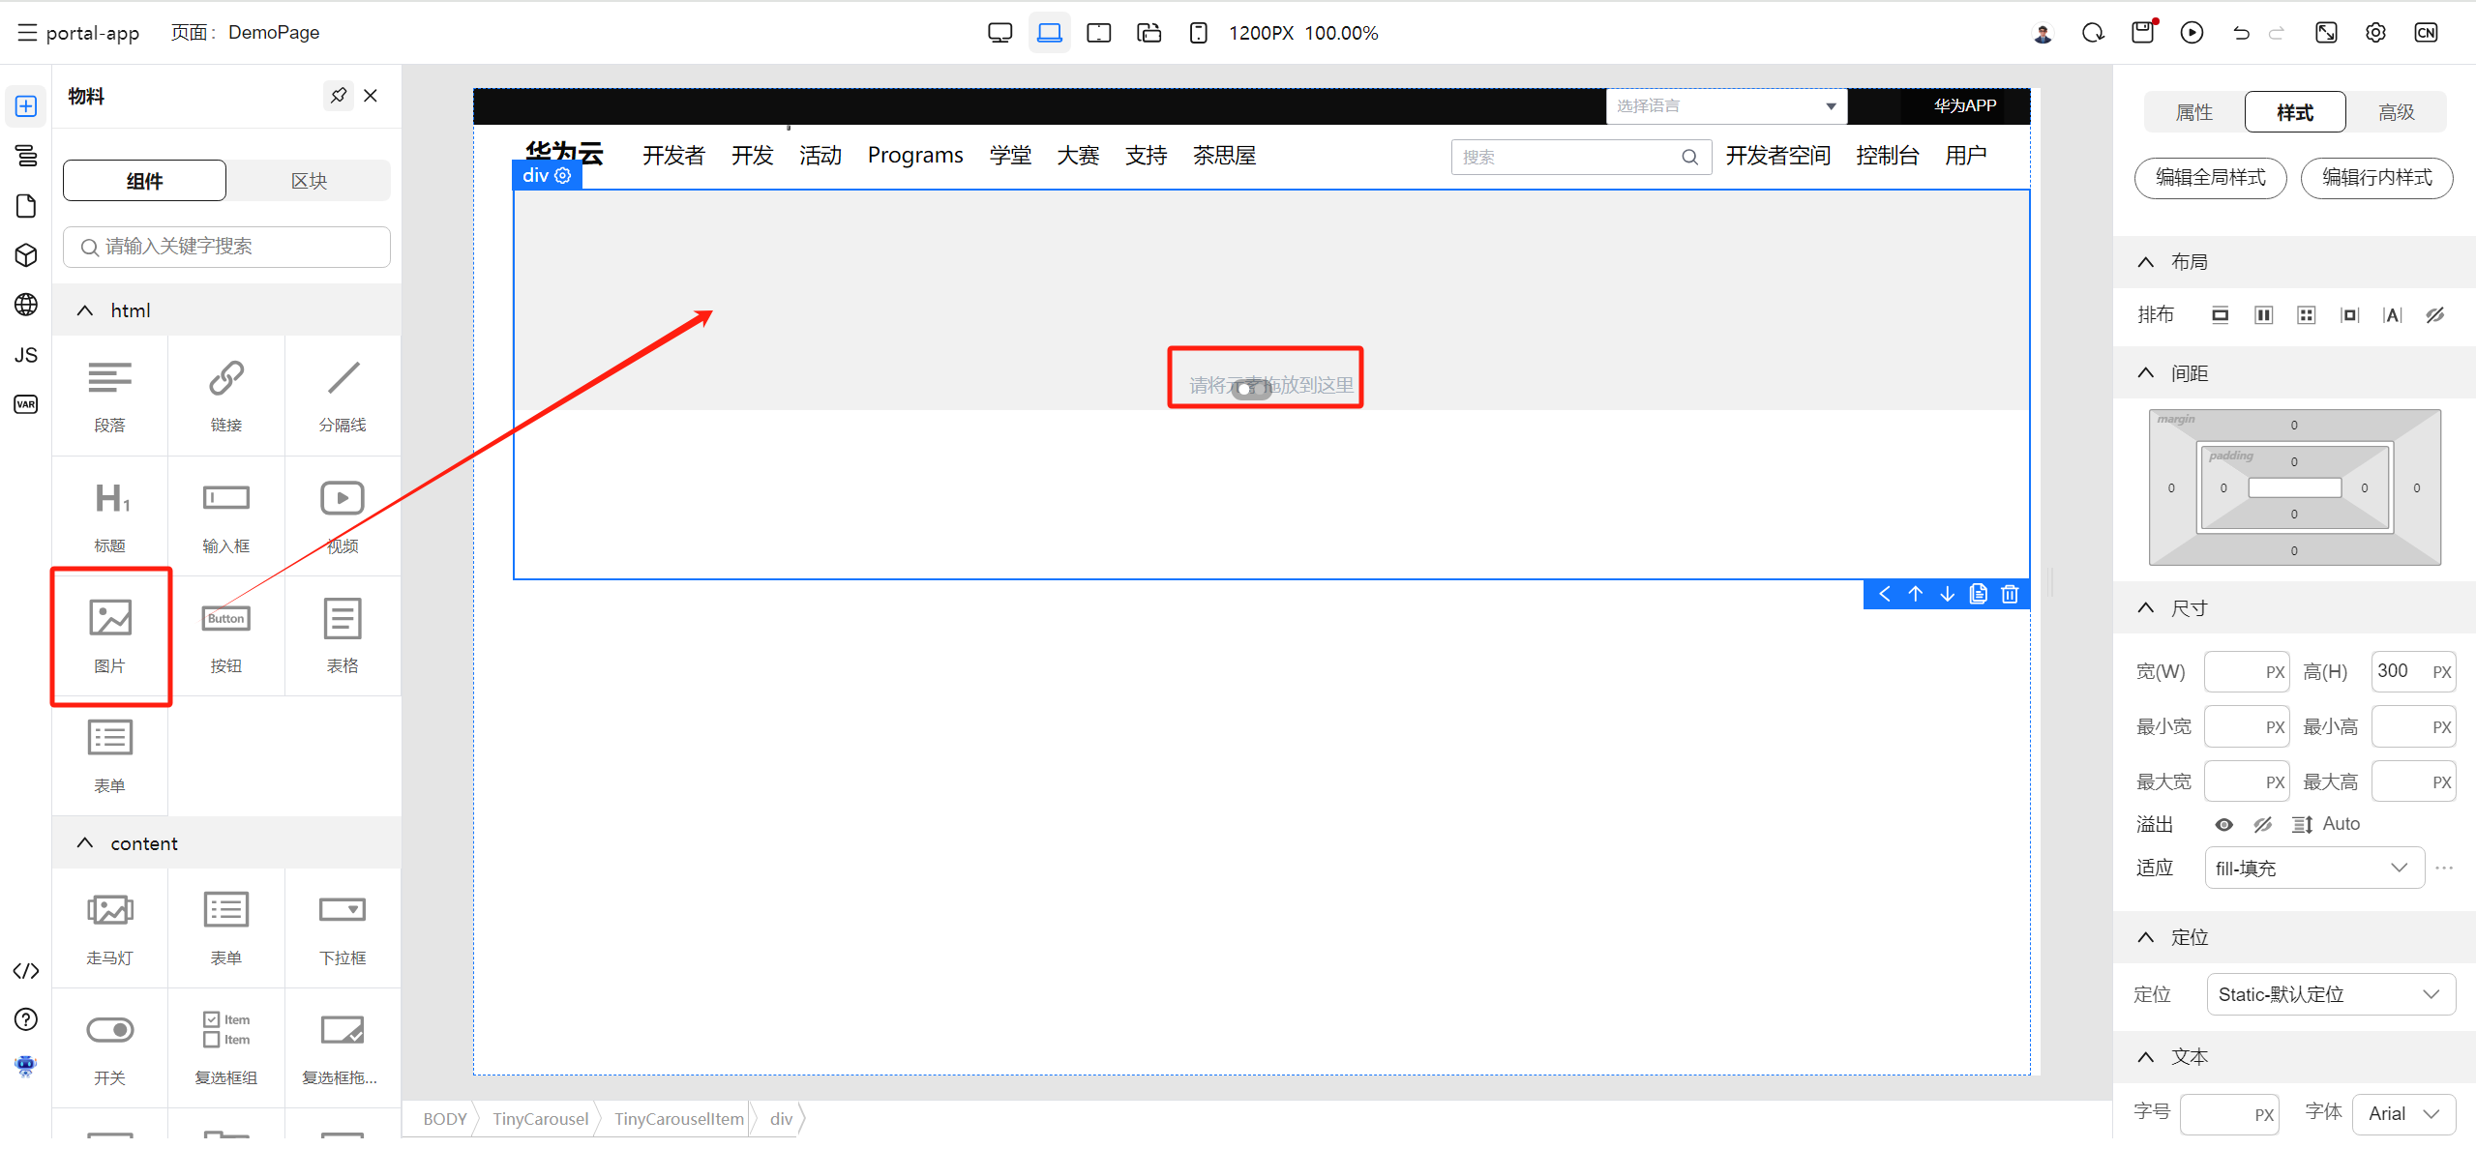Image resolution: width=2476 pixels, height=1149 pixels.
Task: Open the 适应 fill-填充 dropdown
Action: [2313, 868]
